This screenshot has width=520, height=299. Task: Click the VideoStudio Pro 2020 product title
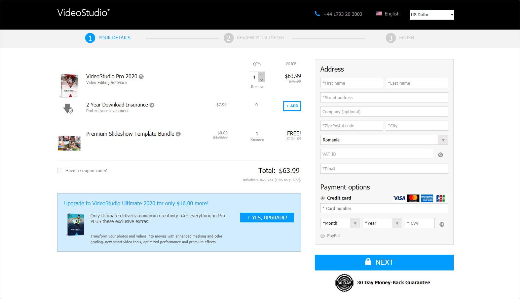tap(112, 77)
